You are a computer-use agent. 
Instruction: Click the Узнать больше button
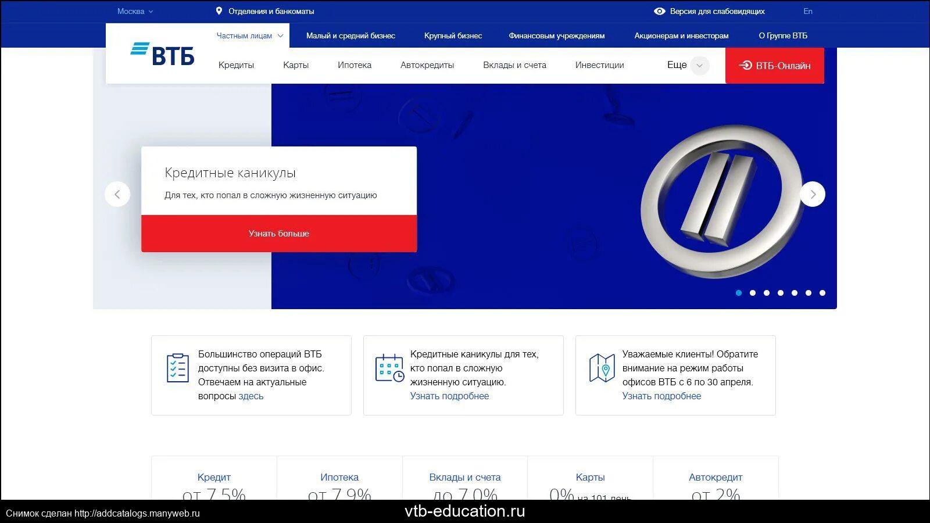point(279,234)
